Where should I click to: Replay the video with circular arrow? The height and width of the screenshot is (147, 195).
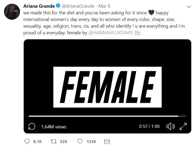click(x=32, y=127)
